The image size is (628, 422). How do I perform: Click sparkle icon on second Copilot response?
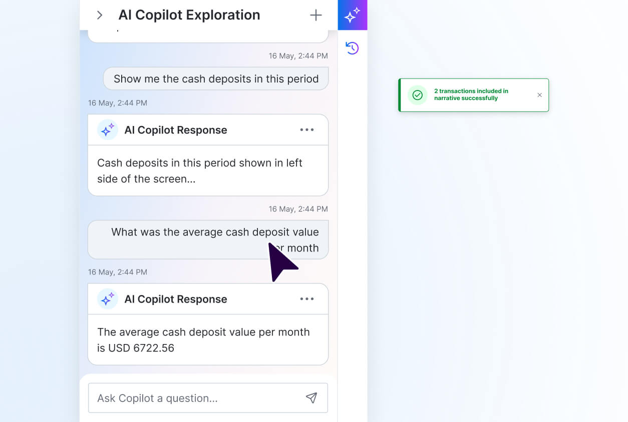point(108,299)
